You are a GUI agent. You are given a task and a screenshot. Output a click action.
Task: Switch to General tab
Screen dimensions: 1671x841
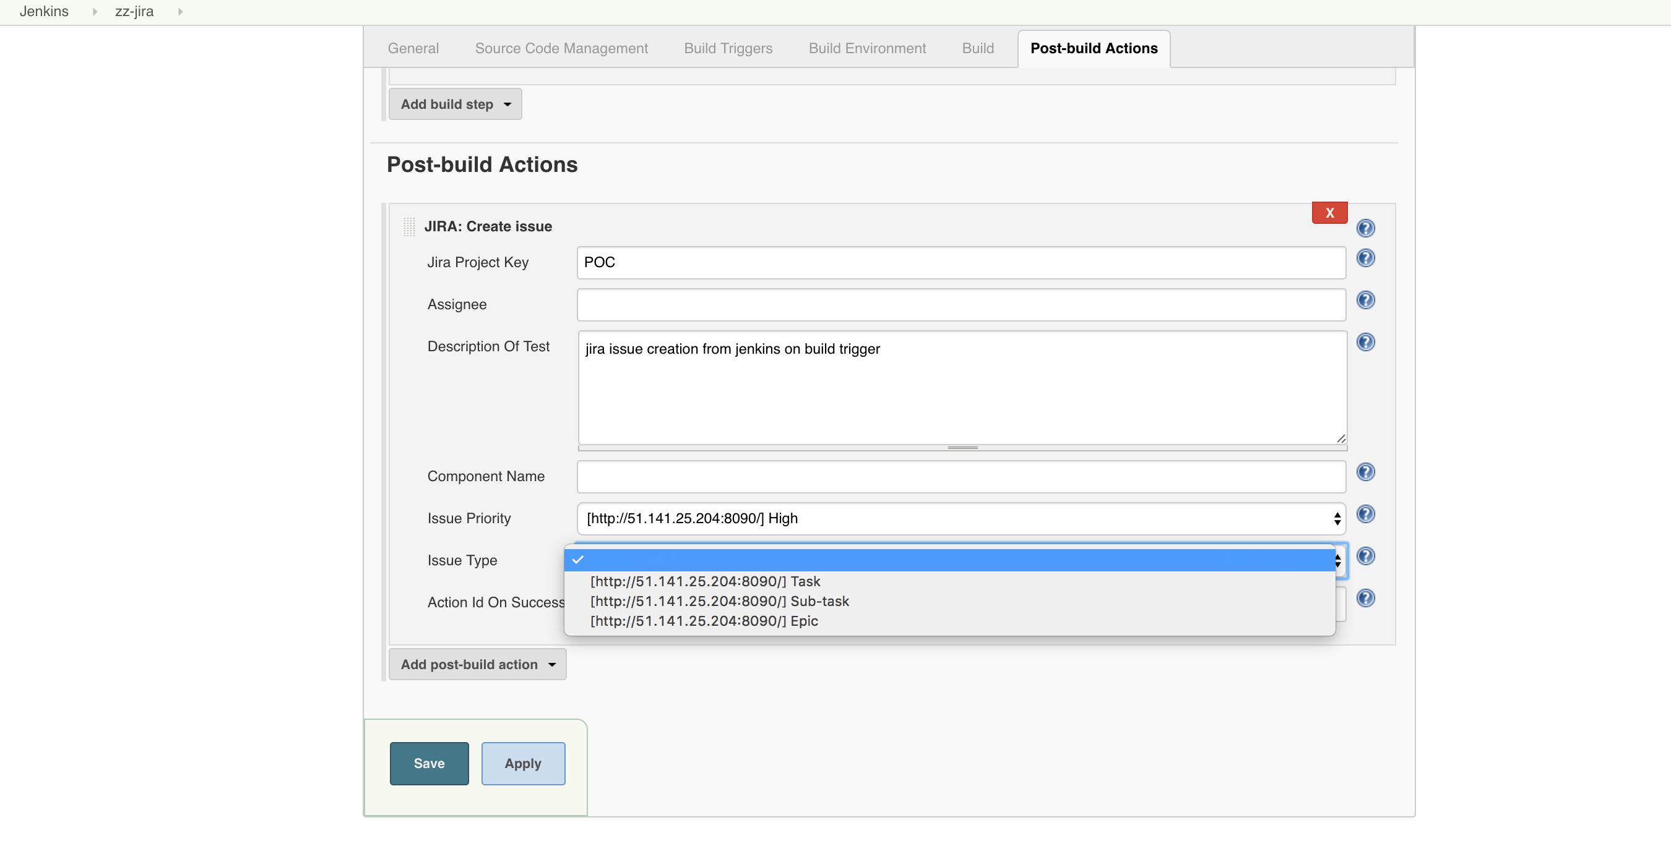(413, 49)
